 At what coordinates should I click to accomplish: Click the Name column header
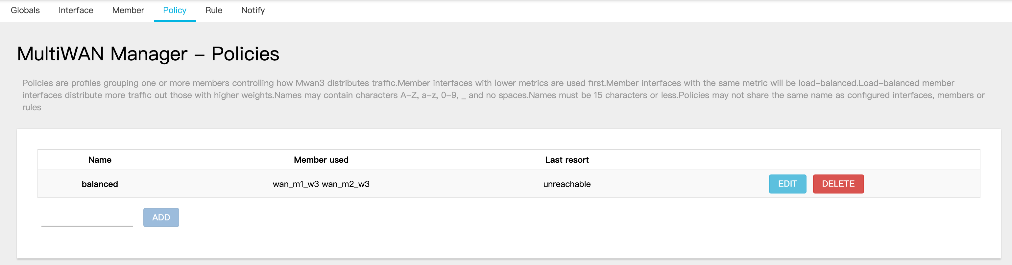pyautogui.click(x=100, y=160)
